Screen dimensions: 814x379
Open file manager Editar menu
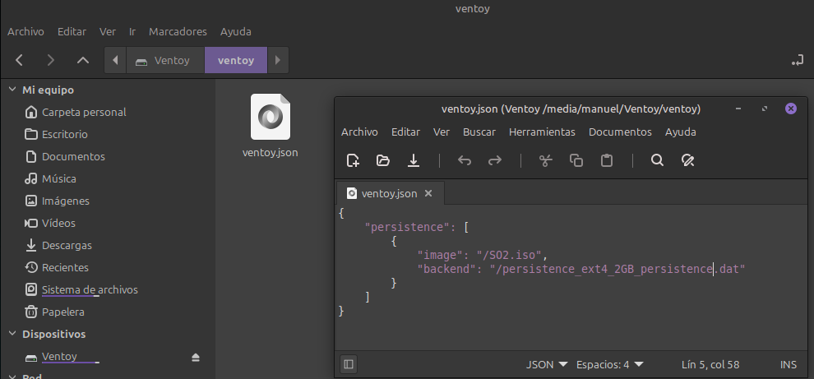72,32
